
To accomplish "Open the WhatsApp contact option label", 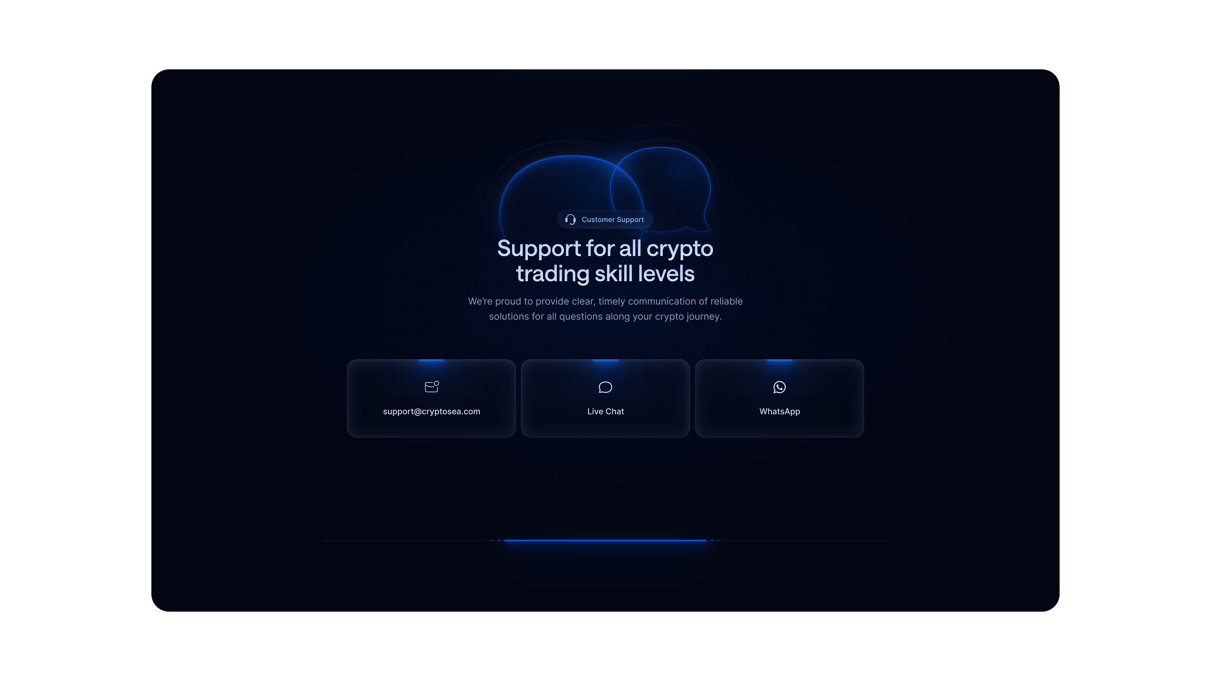I will point(780,411).
